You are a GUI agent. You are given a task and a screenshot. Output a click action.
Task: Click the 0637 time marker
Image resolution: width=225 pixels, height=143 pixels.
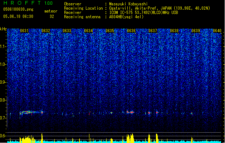coord(153,31)
